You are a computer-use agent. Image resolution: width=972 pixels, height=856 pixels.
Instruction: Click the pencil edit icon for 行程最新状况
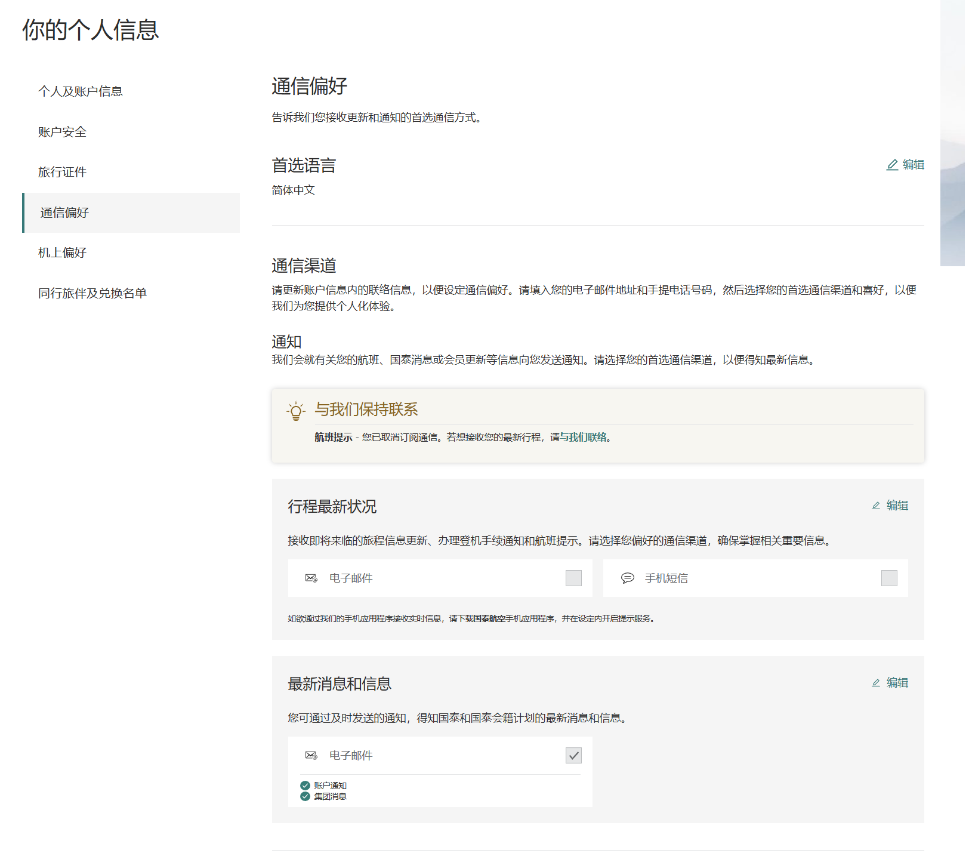875,504
